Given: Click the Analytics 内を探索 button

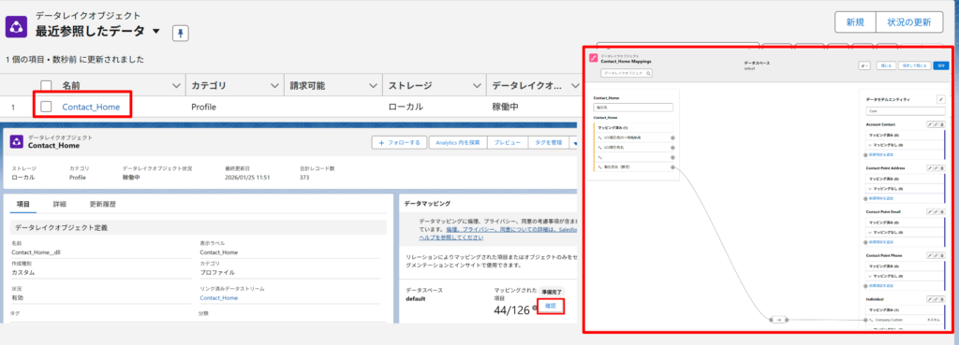Looking at the screenshot, I should 457,142.
